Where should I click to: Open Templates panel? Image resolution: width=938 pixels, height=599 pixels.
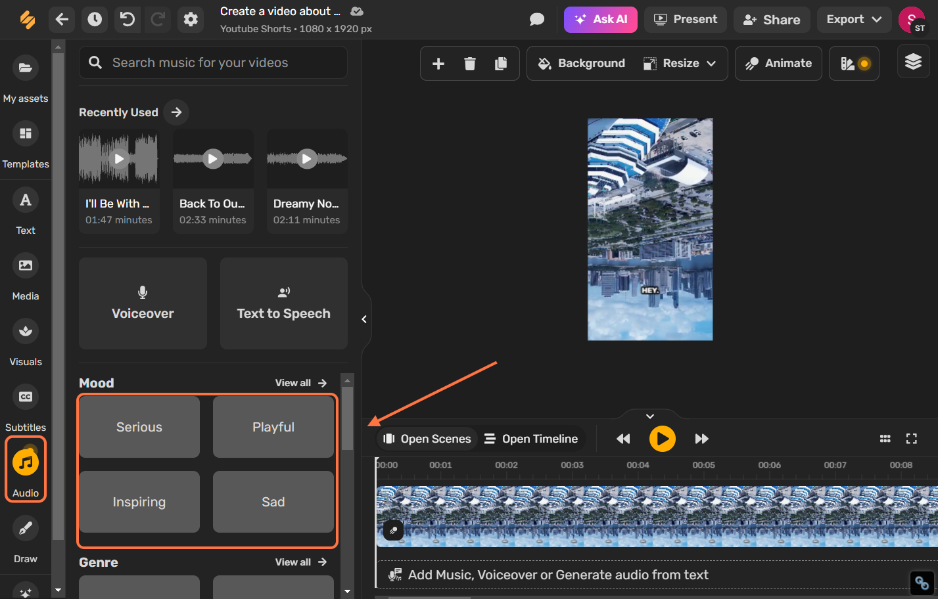pos(26,145)
